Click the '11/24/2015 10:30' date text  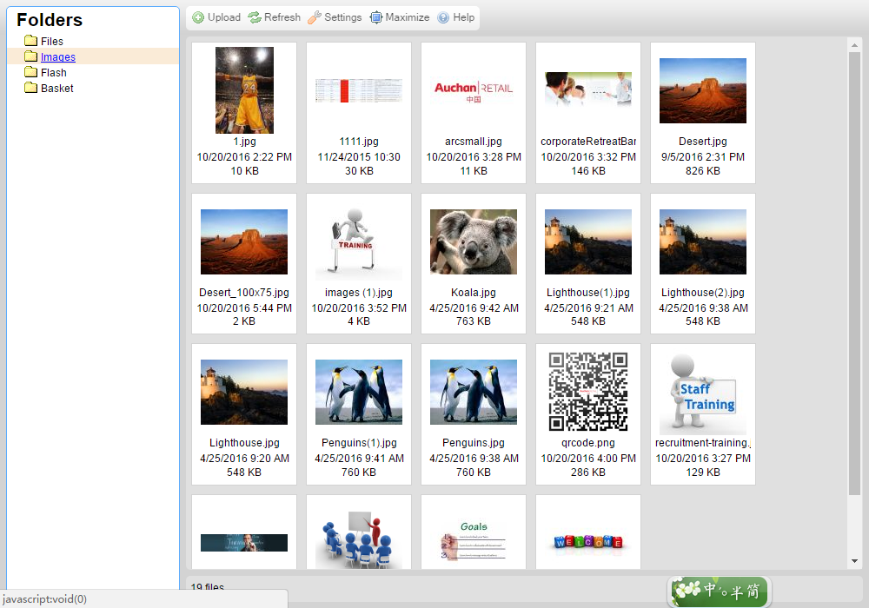click(359, 157)
